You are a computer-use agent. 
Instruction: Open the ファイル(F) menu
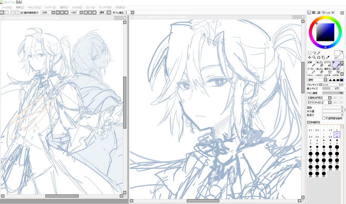point(7,7)
